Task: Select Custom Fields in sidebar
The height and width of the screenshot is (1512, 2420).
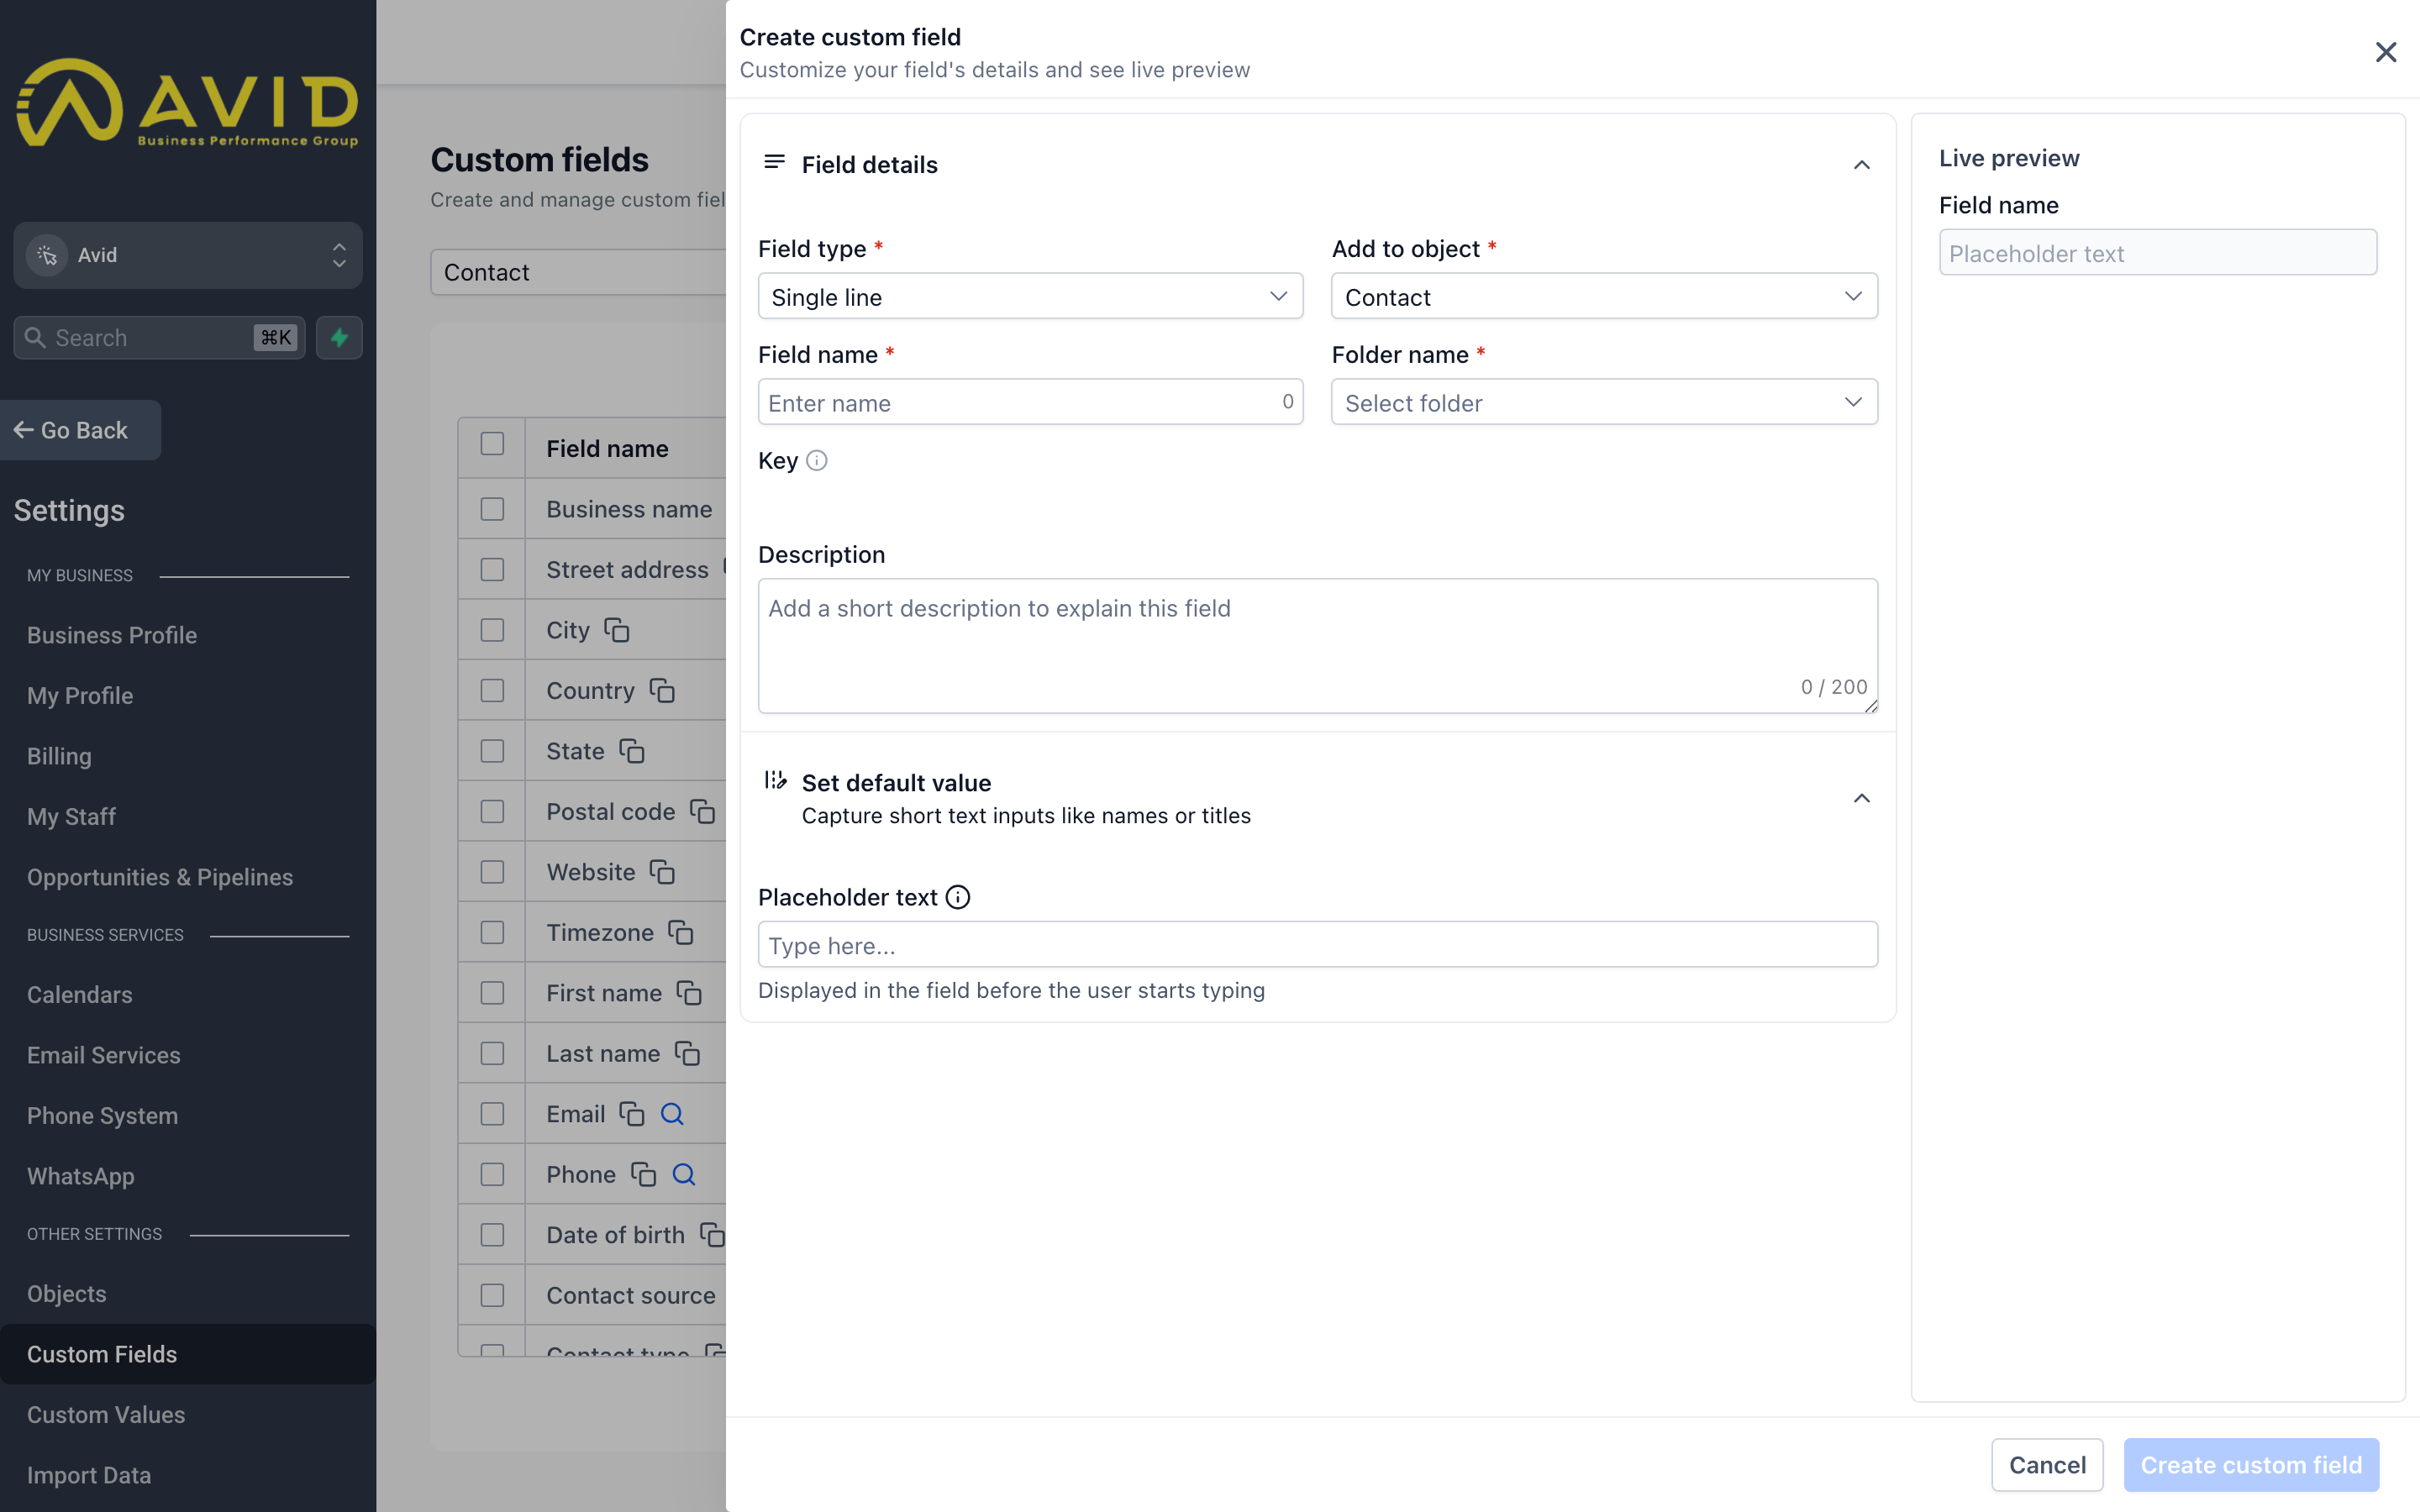Action: point(188,1354)
